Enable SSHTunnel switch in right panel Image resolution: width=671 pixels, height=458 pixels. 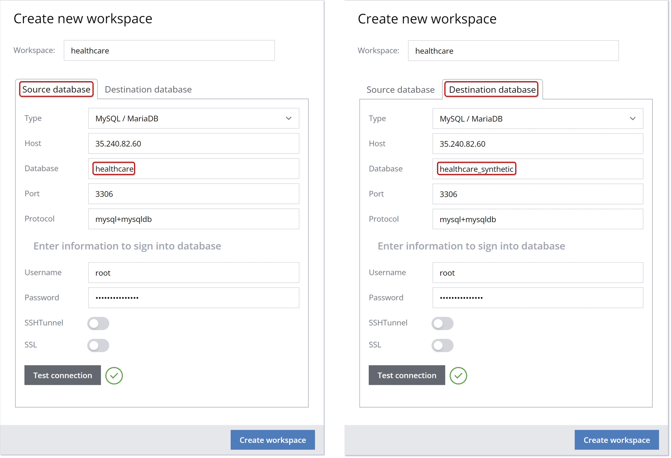442,323
